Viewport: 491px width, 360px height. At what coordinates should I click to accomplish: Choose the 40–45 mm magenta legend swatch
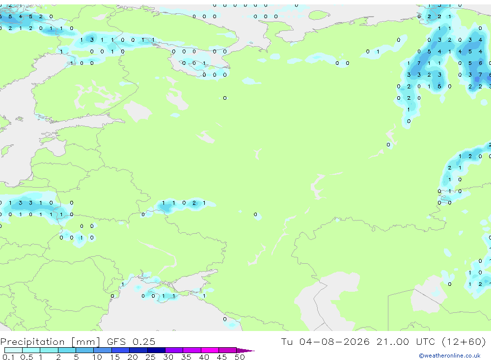210,350
